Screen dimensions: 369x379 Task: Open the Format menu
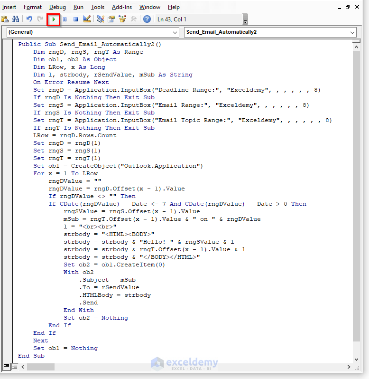pos(33,7)
